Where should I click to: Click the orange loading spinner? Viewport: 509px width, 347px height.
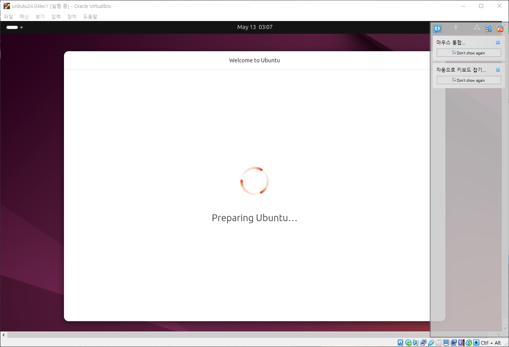pyautogui.click(x=255, y=181)
